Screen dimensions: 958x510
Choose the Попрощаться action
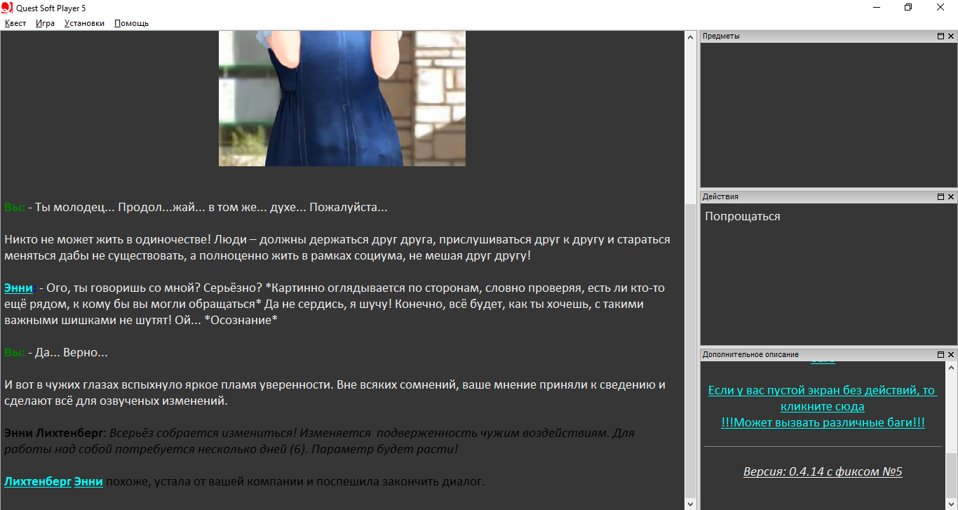(742, 217)
